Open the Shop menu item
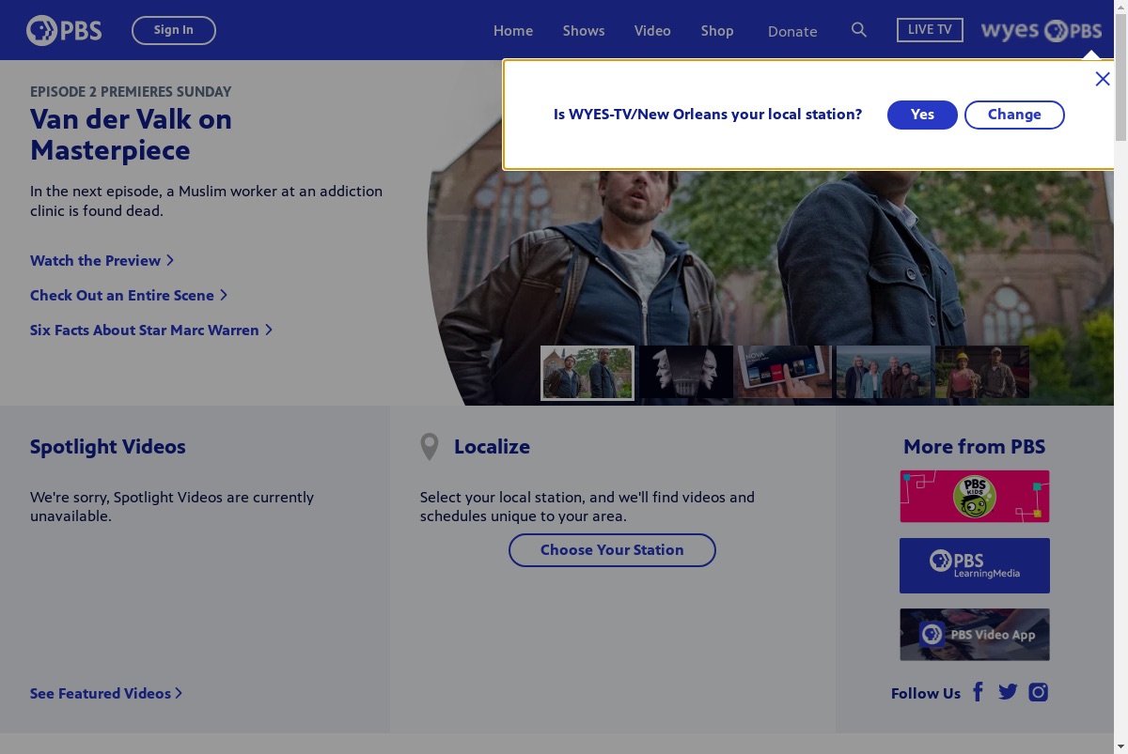Screen dimensions: 1128x754 click(x=717, y=31)
